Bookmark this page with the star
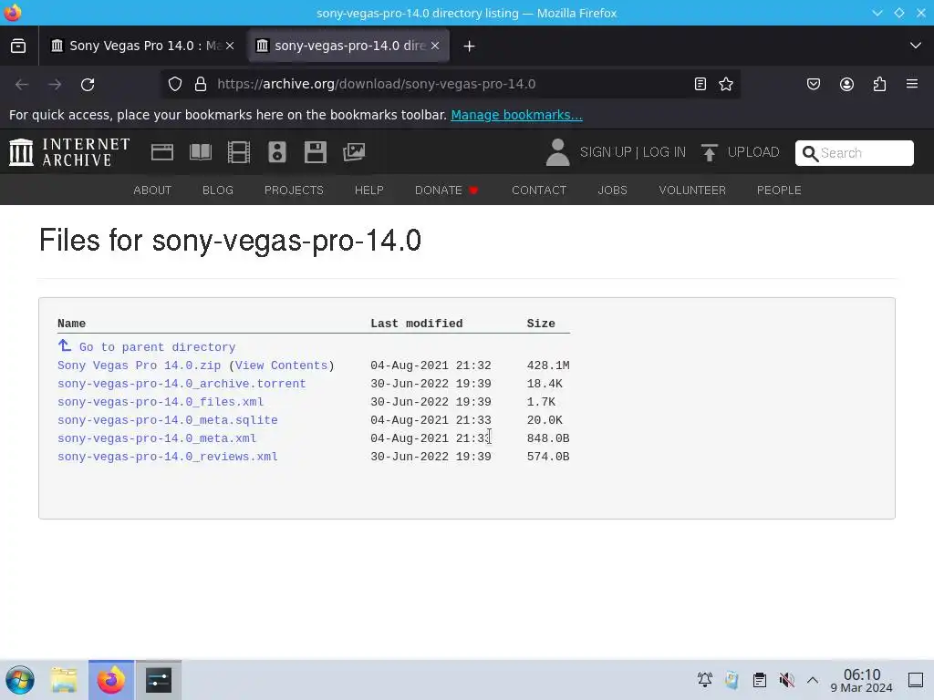Image resolution: width=934 pixels, height=700 pixels. tap(725, 84)
